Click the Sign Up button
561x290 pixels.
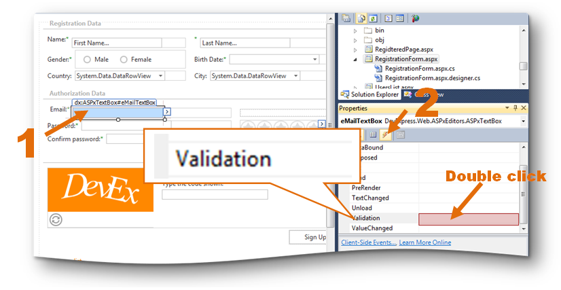click(x=308, y=237)
